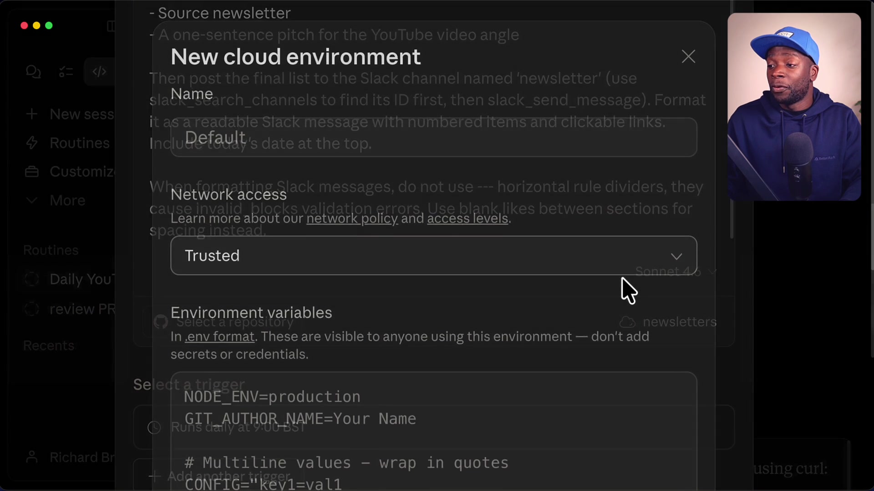
Task: Click the Routines lightning icon
Action: click(x=31, y=143)
